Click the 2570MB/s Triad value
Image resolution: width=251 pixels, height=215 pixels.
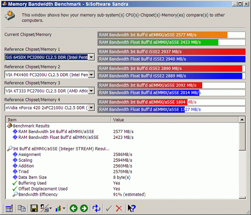(x=123, y=172)
